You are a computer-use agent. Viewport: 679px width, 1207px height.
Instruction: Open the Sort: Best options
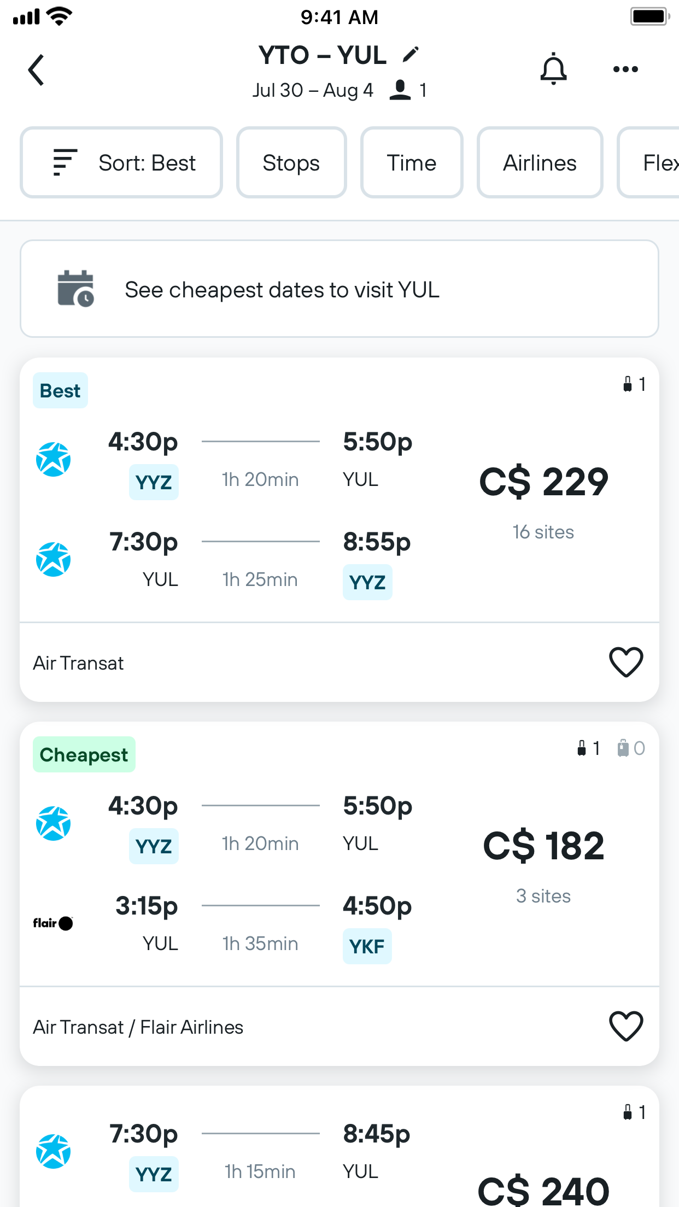click(x=121, y=162)
